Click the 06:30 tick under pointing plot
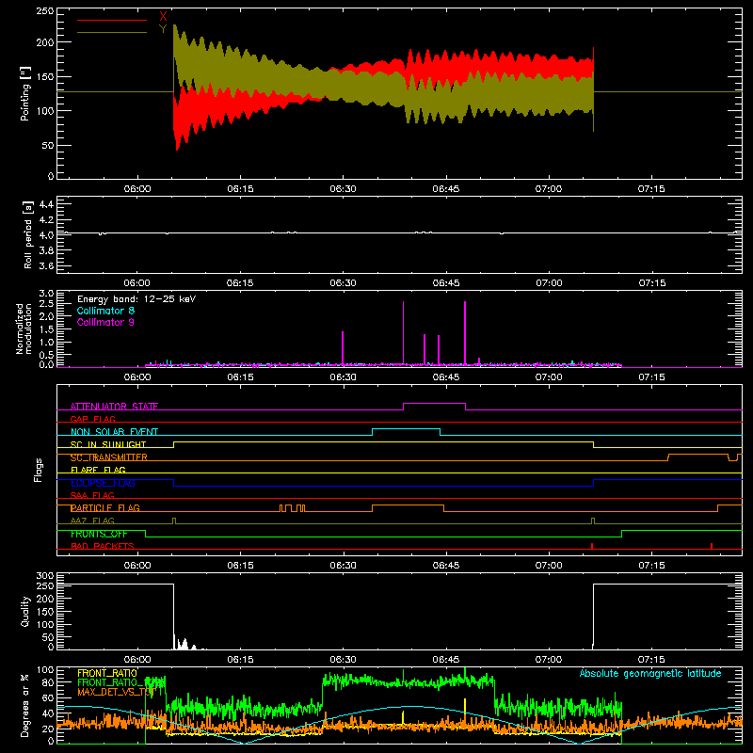Screen dimensions: 753x753 coord(343,189)
